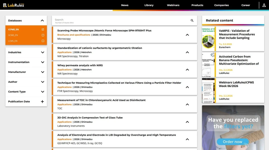Open the LabRulez ICPMS logo homepage

(x=14, y=5)
